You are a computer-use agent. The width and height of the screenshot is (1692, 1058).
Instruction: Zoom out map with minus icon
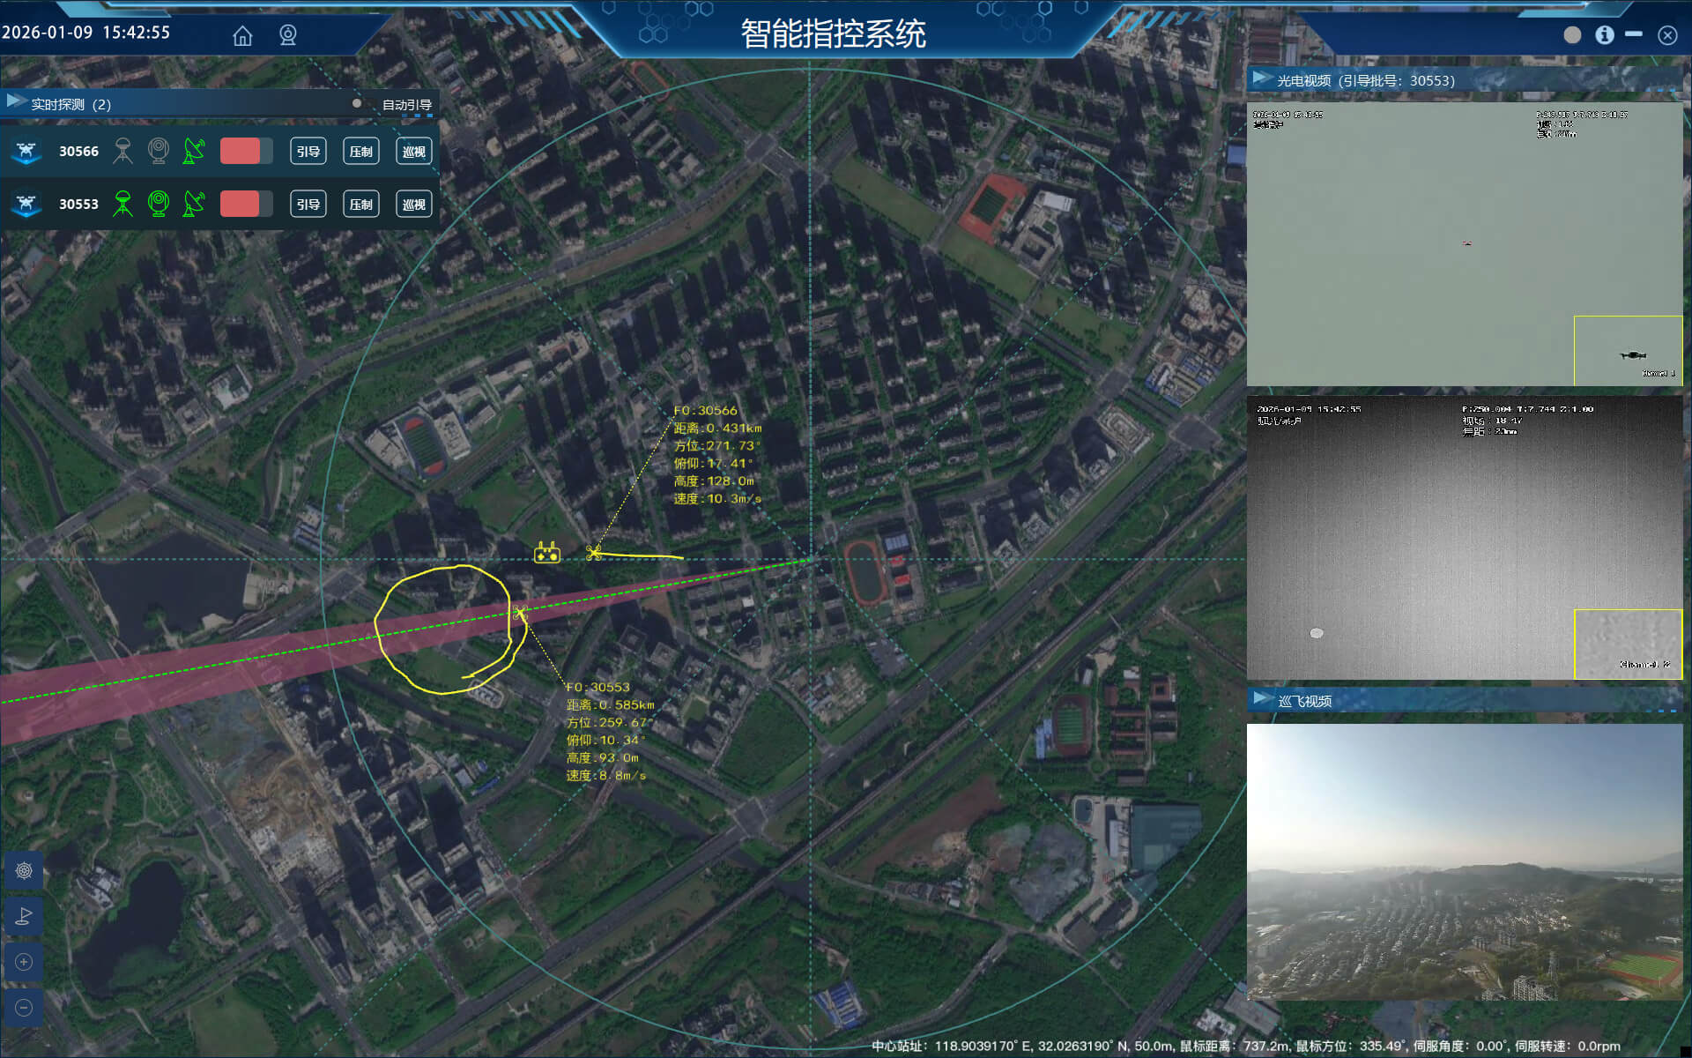coord(24,1007)
